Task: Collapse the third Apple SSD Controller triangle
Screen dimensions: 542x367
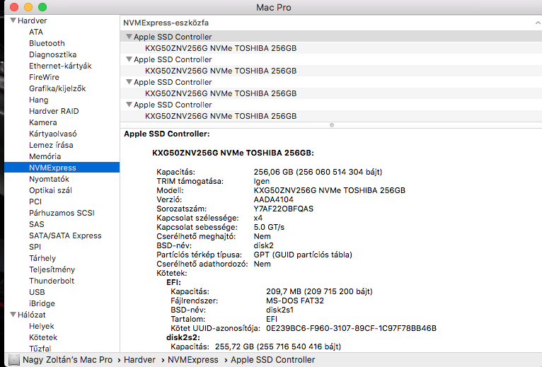Action: pyautogui.click(x=129, y=82)
